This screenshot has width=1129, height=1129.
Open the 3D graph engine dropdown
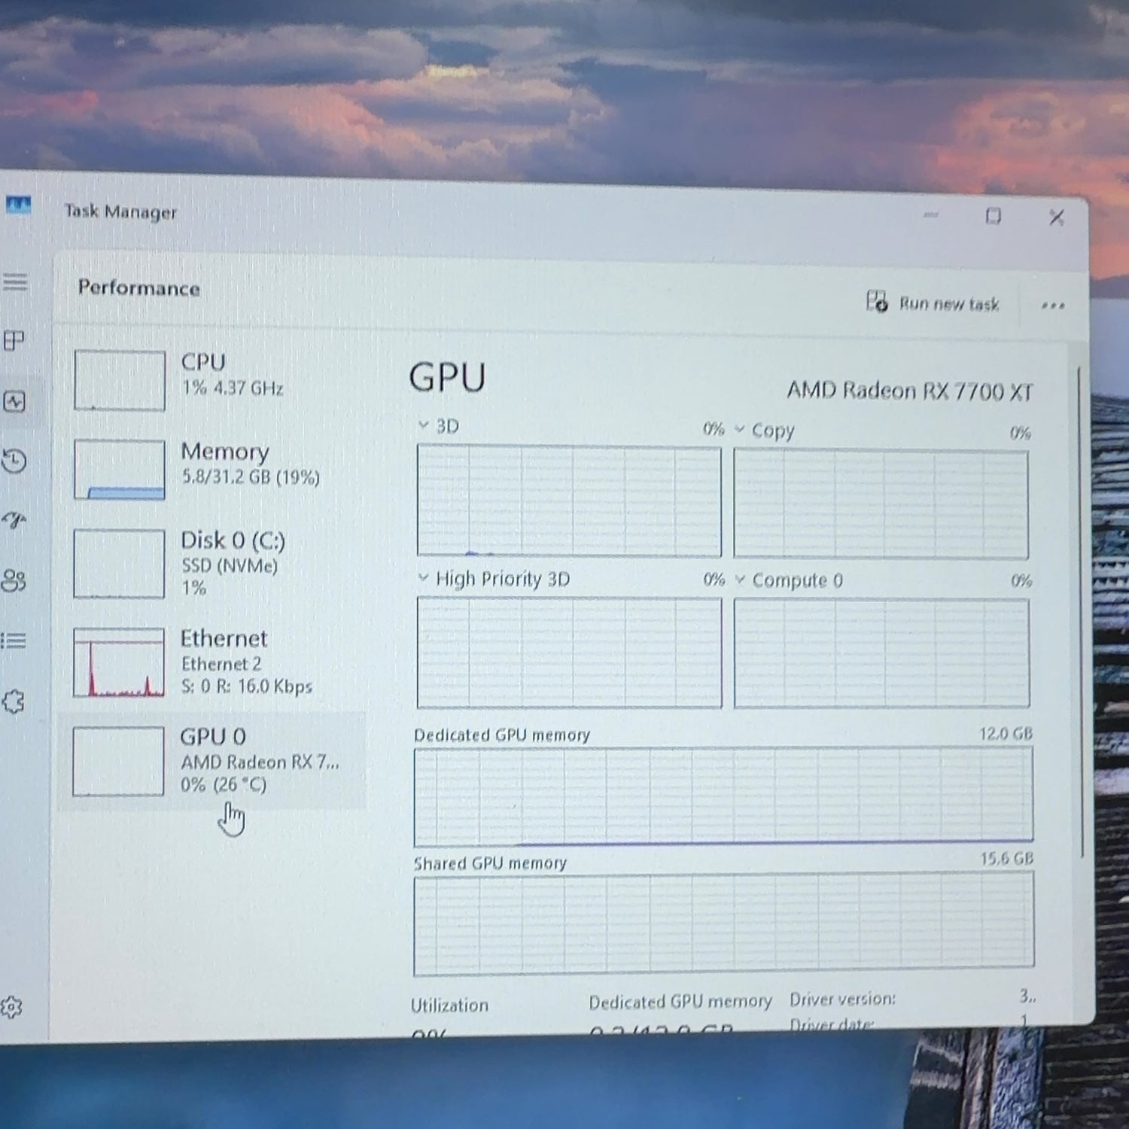(x=423, y=425)
